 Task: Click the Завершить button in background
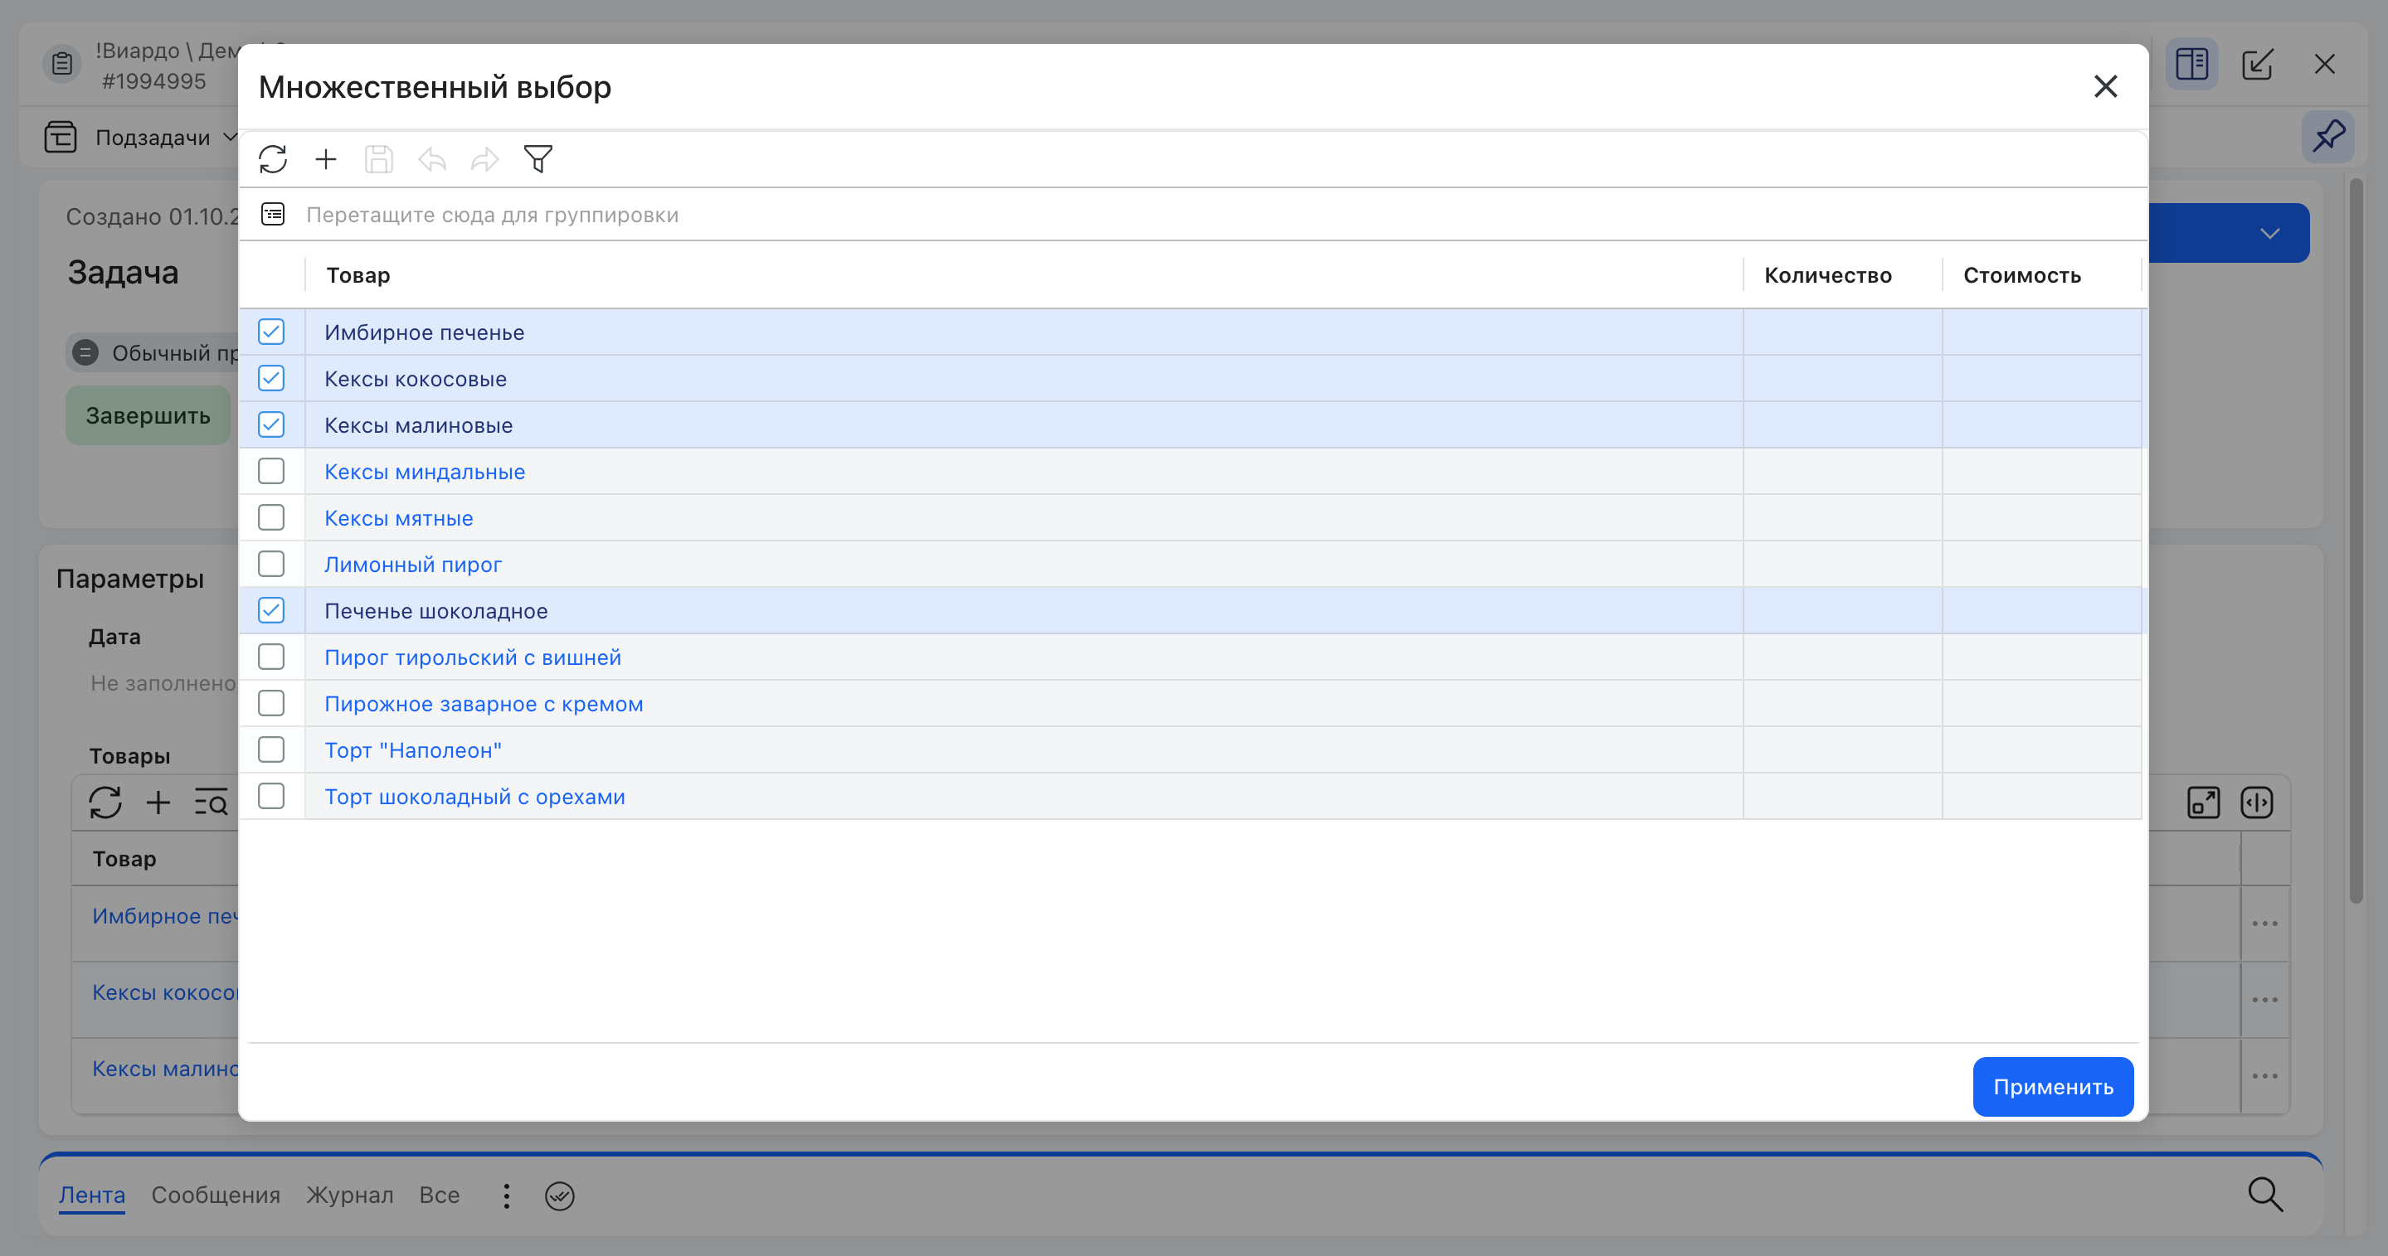pyautogui.click(x=148, y=416)
